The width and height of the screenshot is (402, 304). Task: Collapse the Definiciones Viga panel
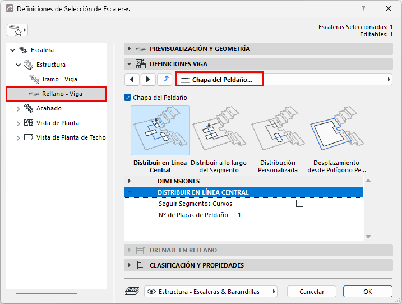click(130, 64)
